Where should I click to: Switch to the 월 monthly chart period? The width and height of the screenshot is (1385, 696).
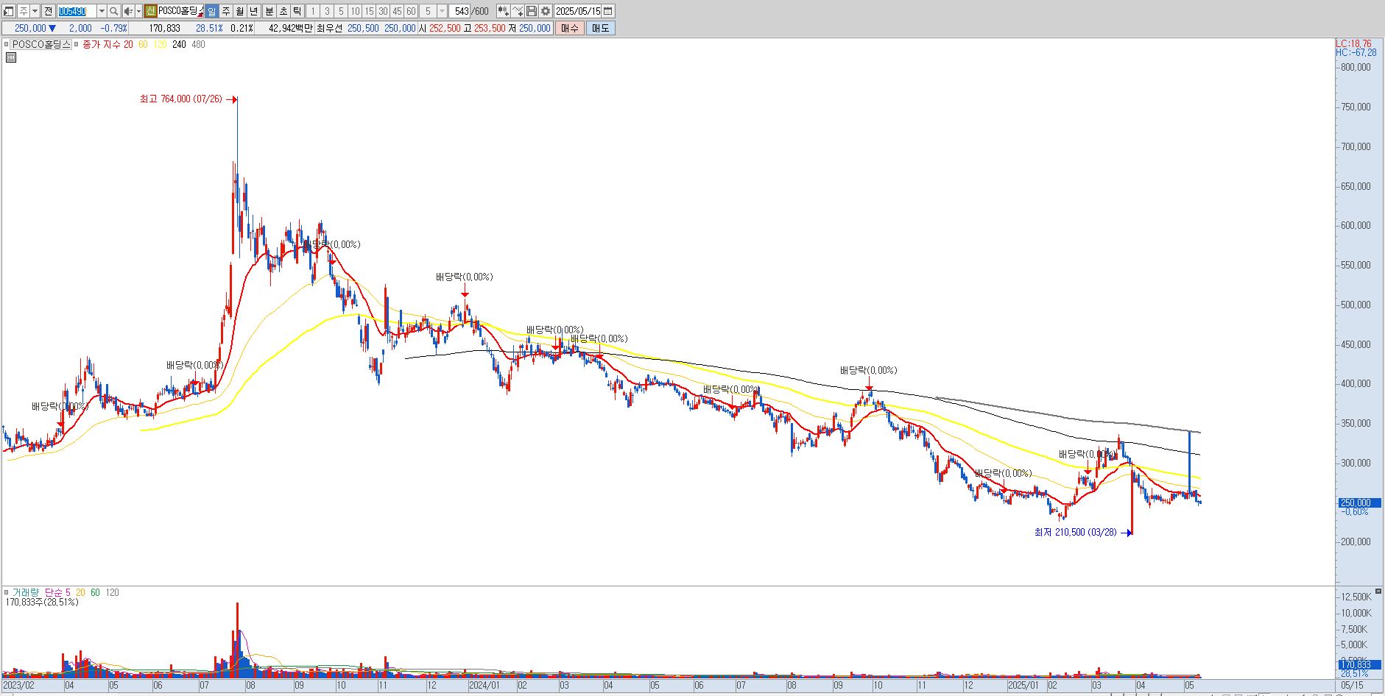click(240, 11)
